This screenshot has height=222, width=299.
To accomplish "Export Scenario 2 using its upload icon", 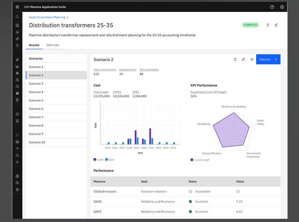I will coord(235,59).
